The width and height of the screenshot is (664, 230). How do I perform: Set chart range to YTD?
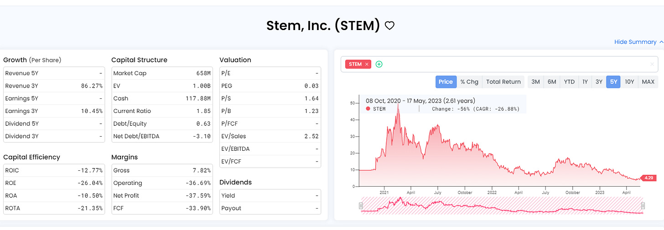[x=569, y=82]
